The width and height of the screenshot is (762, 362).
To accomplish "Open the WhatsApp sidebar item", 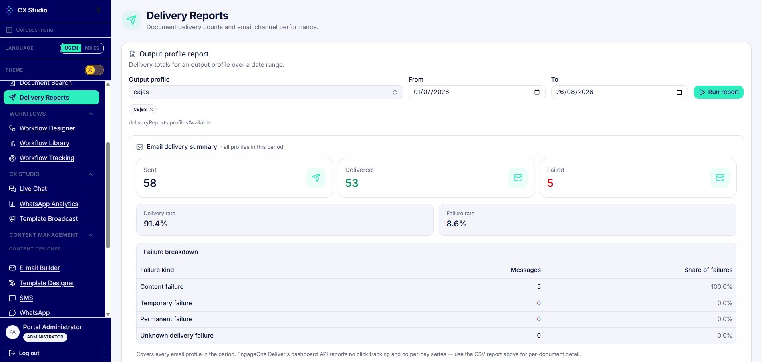I will (34, 313).
